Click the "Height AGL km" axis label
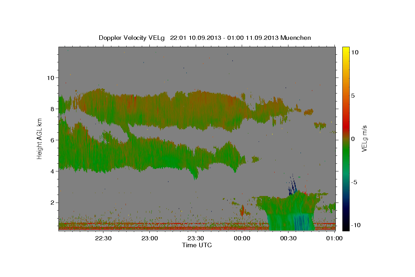The image size is (415, 277). [x=39, y=138]
